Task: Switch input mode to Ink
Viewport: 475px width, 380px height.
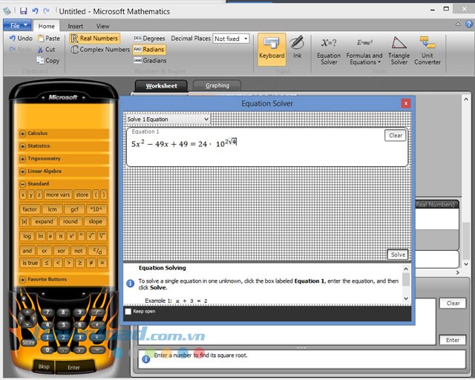Action: pyautogui.click(x=296, y=47)
